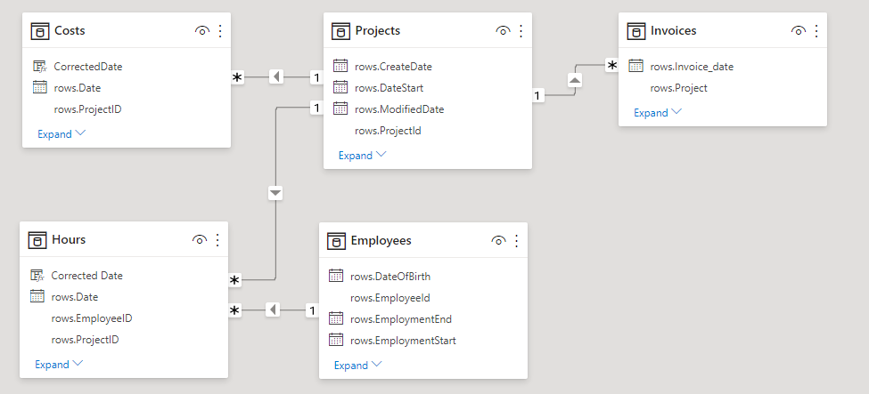Open more options for Invoices table
This screenshot has width=869, height=394.
[816, 31]
